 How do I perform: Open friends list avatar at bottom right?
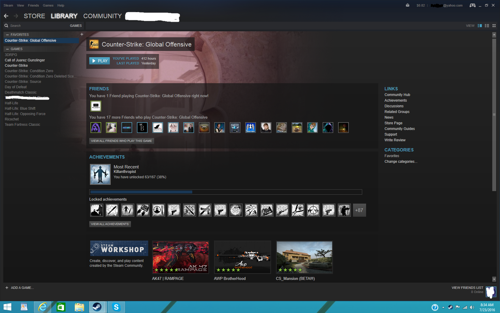tap(491, 292)
